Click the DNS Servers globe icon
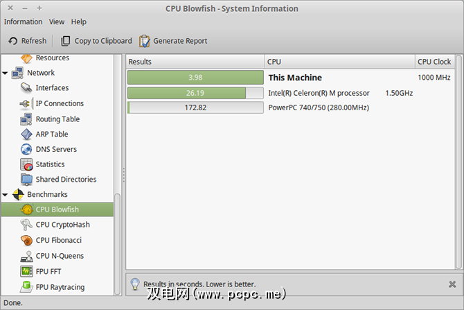This screenshot has width=464, height=310. (26, 149)
